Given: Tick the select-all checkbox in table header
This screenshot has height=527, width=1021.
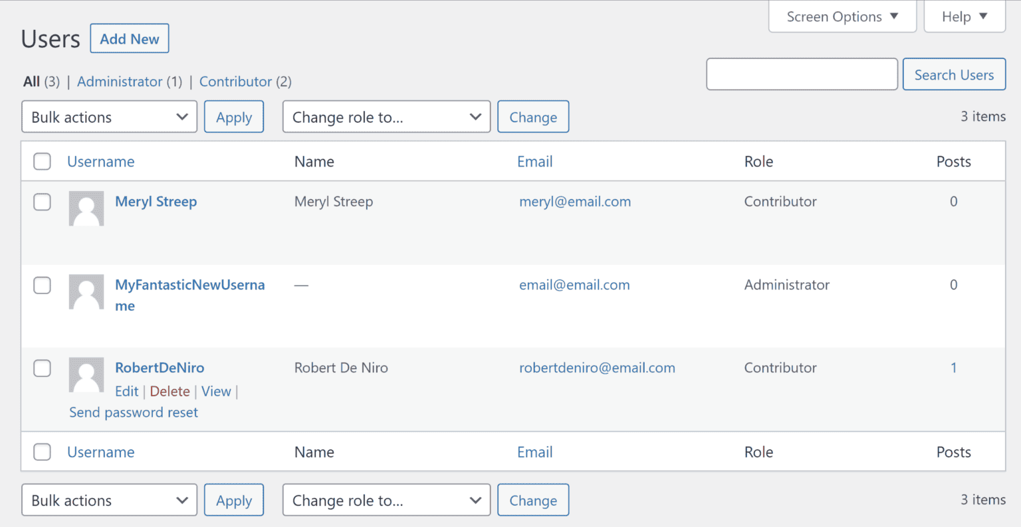Looking at the screenshot, I should pyautogui.click(x=42, y=161).
